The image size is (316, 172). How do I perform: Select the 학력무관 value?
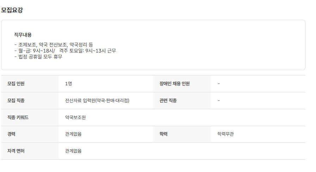pyautogui.click(x=225, y=134)
